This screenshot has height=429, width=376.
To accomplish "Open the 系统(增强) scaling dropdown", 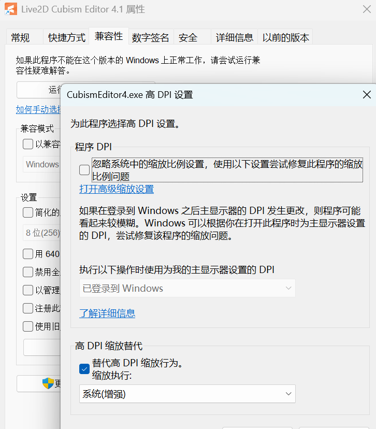I will tap(187, 394).
